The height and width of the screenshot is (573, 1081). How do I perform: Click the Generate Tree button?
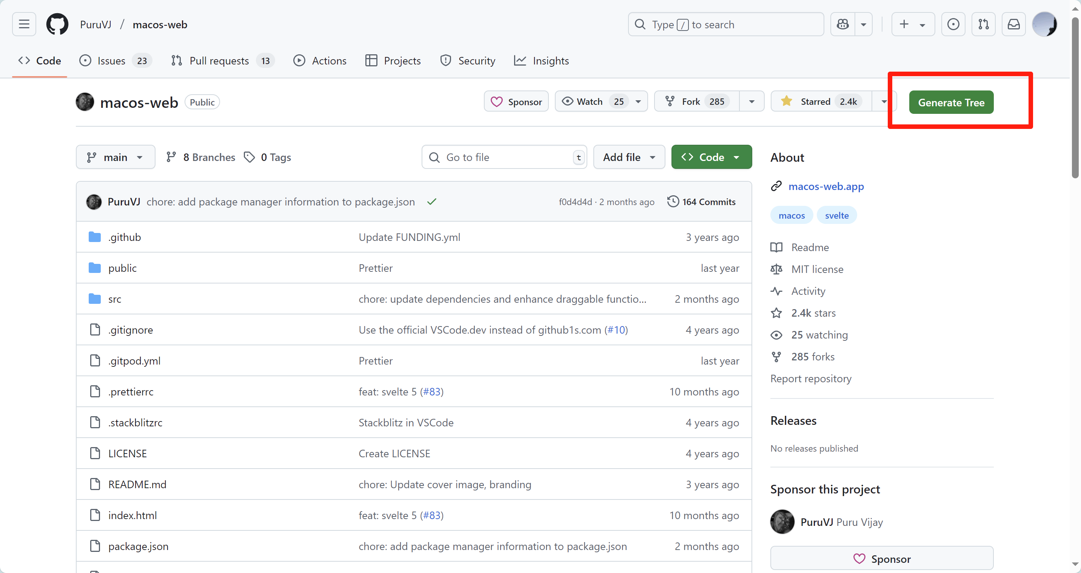pyautogui.click(x=951, y=102)
